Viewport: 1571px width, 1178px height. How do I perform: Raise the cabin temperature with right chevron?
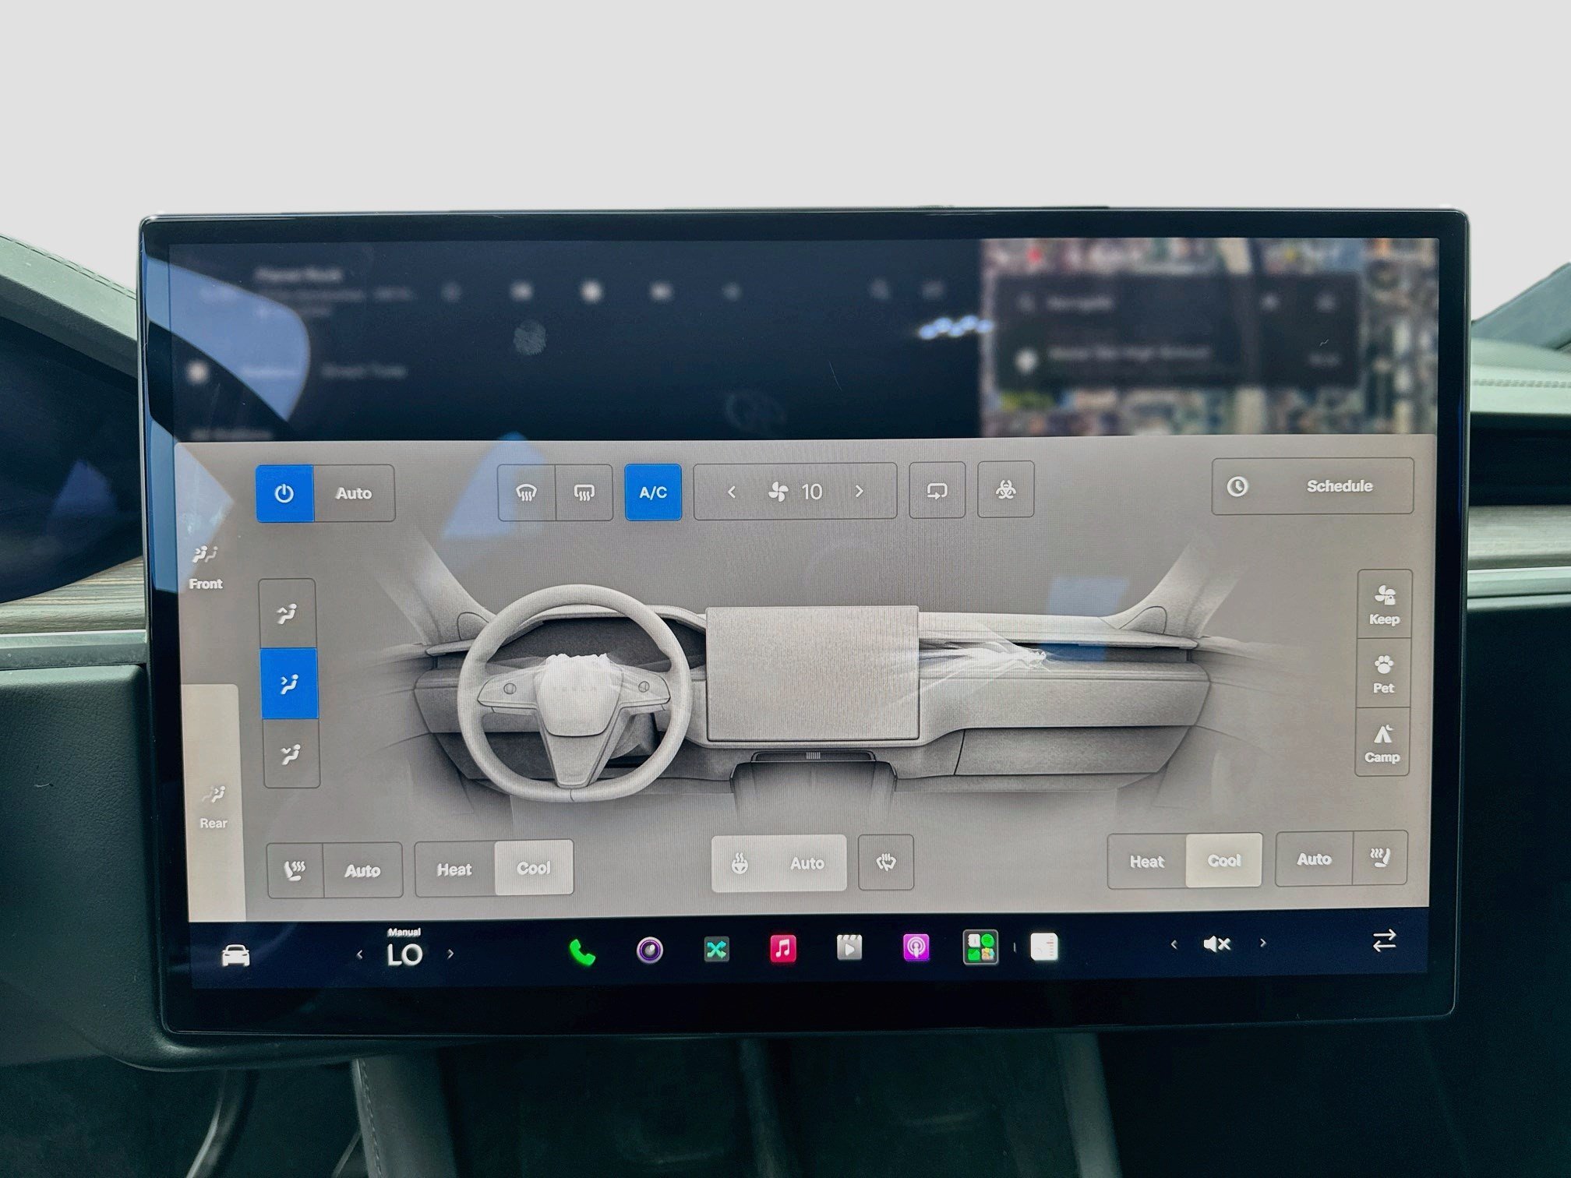tap(450, 954)
